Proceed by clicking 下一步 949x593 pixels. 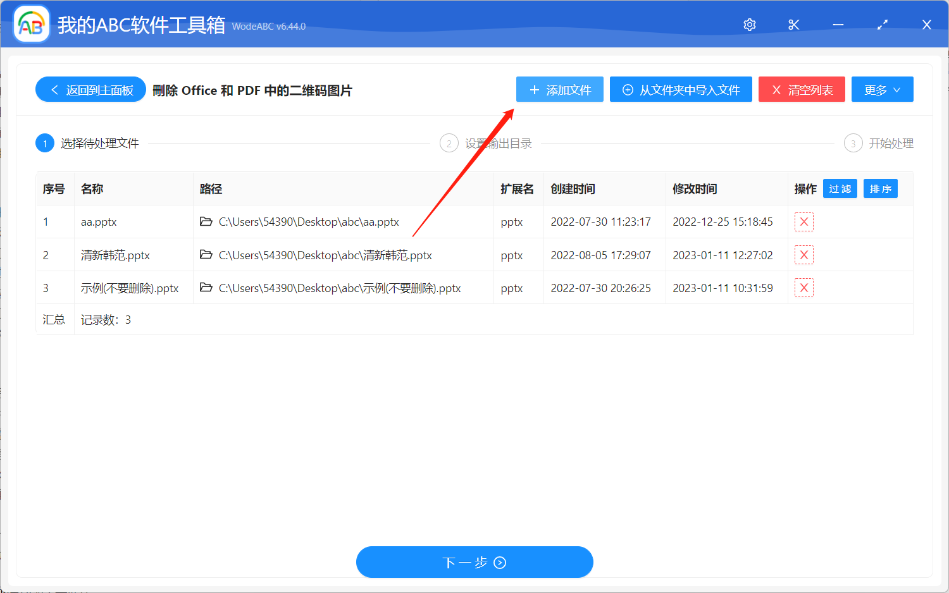coord(475,561)
